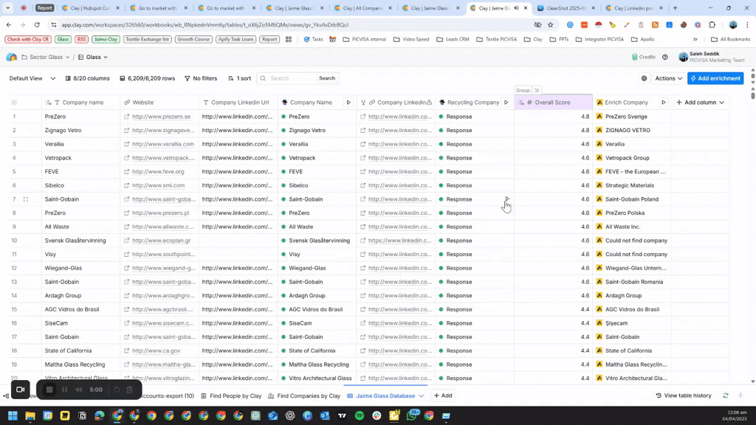Switch to Clay Hubspot browser tab
Viewport: 756px width, 425px height.
point(89,8)
